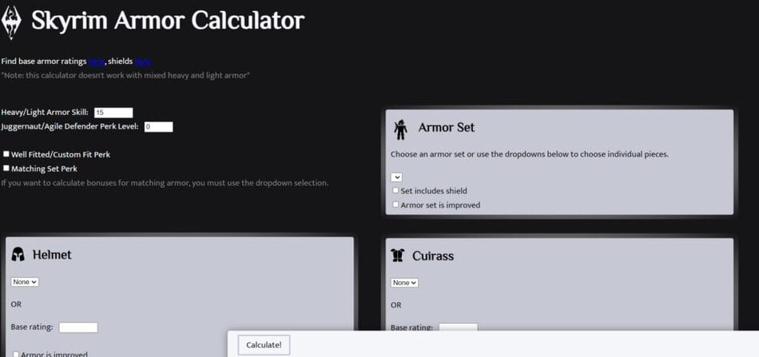Click the Armor Set figure icon
This screenshot has width=759, height=357.
point(400,129)
